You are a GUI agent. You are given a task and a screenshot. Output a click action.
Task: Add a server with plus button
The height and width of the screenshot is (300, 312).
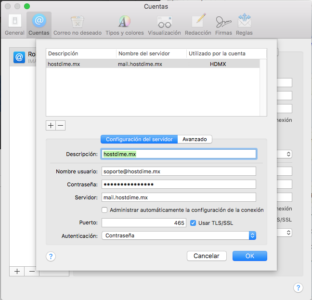click(x=51, y=125)
